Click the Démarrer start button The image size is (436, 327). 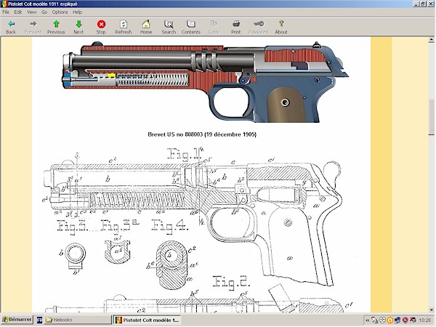[x=17, y=320]
